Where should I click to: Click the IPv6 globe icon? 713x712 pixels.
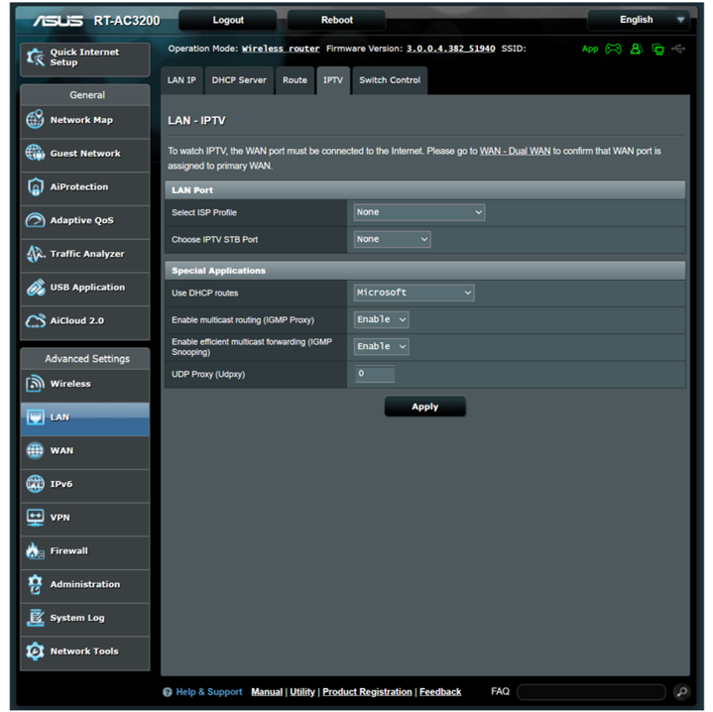point(35,484)
